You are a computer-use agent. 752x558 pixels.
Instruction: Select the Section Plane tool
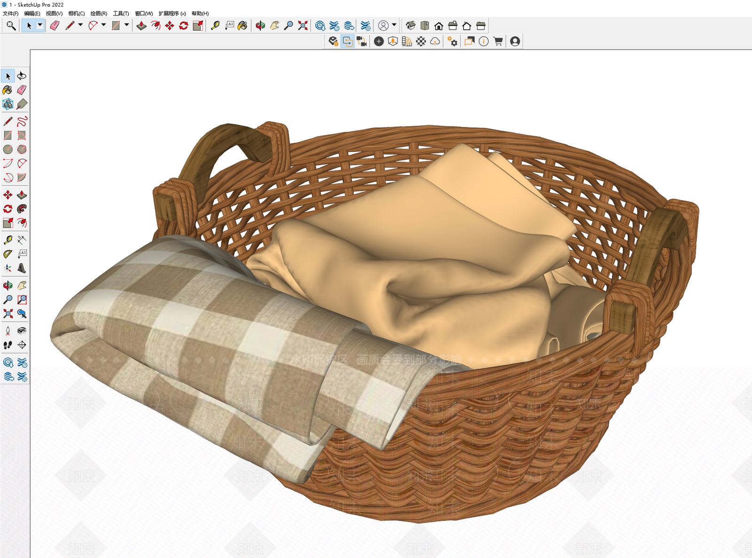coord(22,345)
